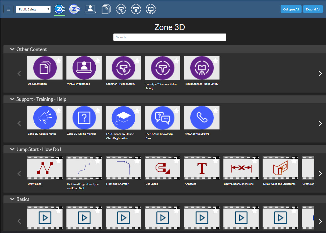
Task: Select the ScanPlan icon in the top toolbar
Action: (x=121, y=9)
